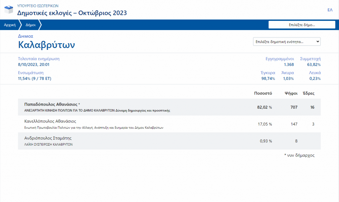Click the 147 votes value
This screenshot has width=339, height=202.
(294, 124)
